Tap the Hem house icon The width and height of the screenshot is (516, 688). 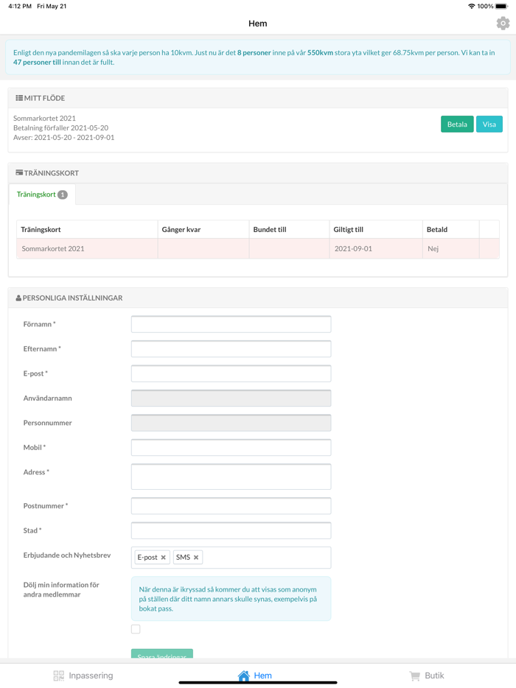pyautogui.click(x=244, y=675)
